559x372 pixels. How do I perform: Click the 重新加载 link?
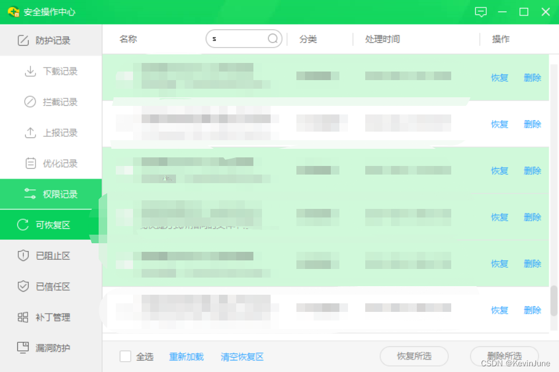coord(186,357)
